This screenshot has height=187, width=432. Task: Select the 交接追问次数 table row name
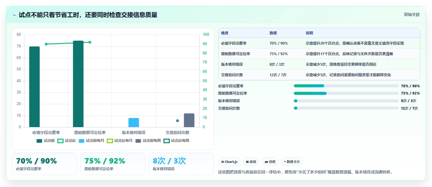232,75
